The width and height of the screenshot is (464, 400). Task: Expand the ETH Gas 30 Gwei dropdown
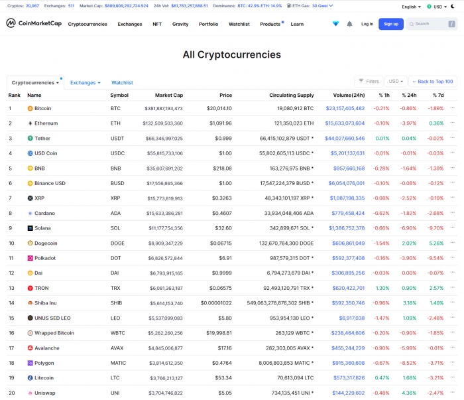point(322,6)
